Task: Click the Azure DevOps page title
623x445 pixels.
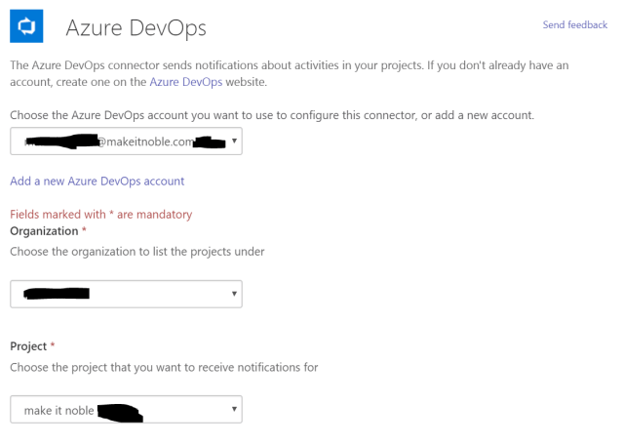Action: coord(136,28)
